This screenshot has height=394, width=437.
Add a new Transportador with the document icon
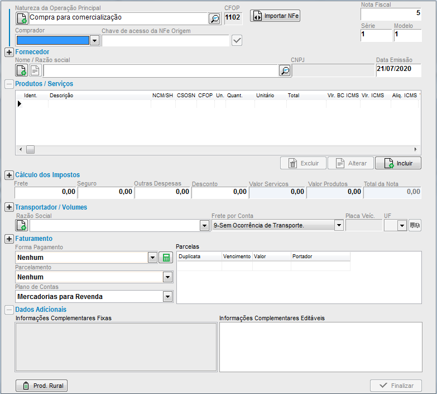click(x=22, y=225)
